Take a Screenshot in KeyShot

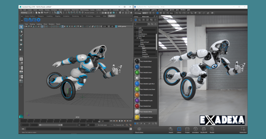[243, 130]
